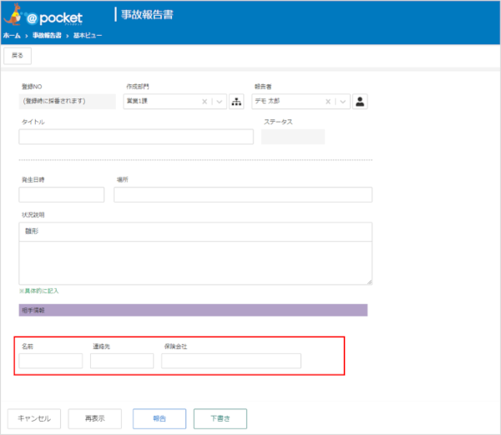This screenshot has width=501, height=435.
Task: Focus the 連絡先 input field
Action: 122,361
